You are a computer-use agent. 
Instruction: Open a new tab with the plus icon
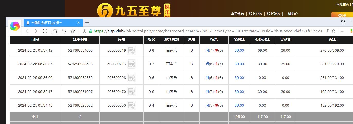click(x=87, y=22)
